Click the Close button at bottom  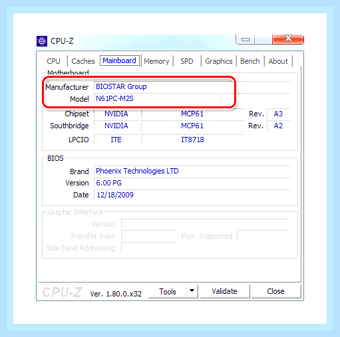pyautogui.click(x=275, y=291)
